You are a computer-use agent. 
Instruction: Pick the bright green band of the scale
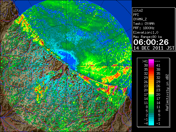151,99
